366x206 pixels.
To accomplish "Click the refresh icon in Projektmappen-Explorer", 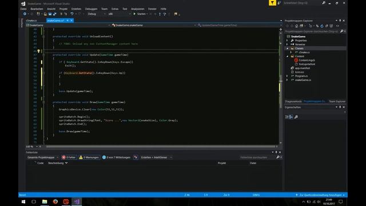I will pyautogui.click(x=322, y=26).
